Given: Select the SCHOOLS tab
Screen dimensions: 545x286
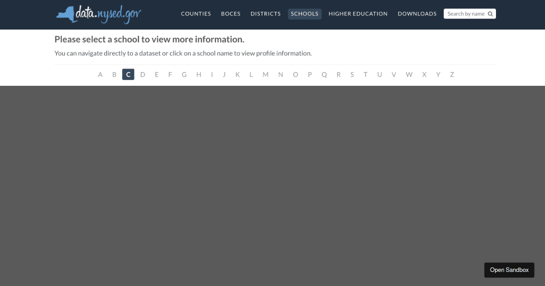Looking at the screenshot, I should click(x=305, y=14).
